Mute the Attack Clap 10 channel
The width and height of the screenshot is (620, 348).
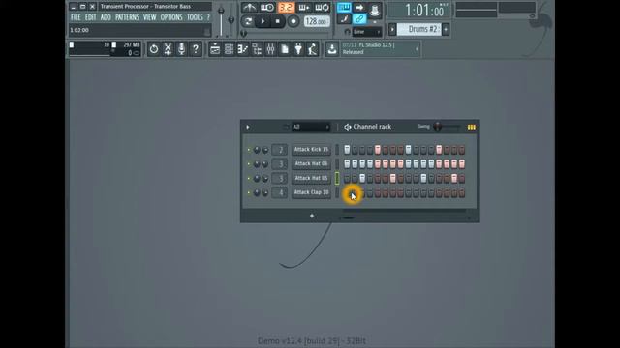coord(249,193)
